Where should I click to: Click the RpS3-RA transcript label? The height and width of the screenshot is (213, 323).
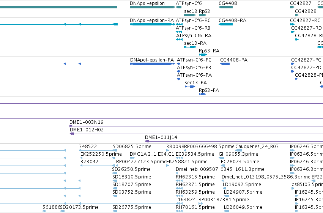point(209,50)
